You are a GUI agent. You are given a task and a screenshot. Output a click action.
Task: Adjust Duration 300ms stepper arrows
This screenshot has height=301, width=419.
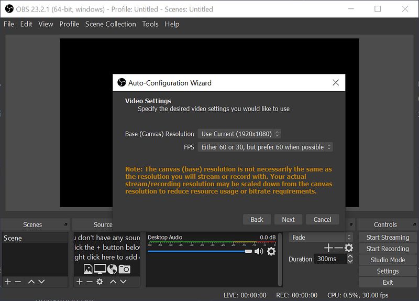[x=350, y=259]
